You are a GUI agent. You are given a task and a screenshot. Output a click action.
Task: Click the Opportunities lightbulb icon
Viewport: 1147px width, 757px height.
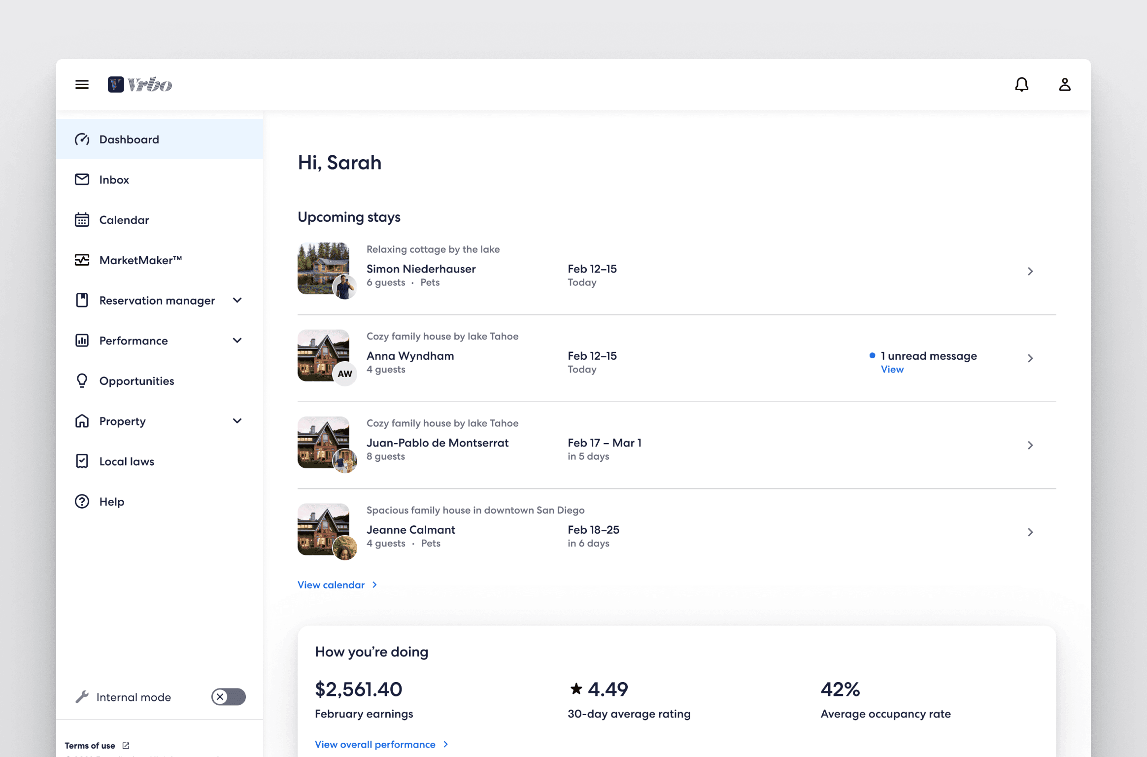tap(82, 380)
